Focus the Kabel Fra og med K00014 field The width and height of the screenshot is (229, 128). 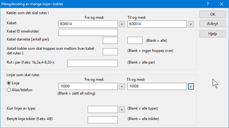pos(88,24)
